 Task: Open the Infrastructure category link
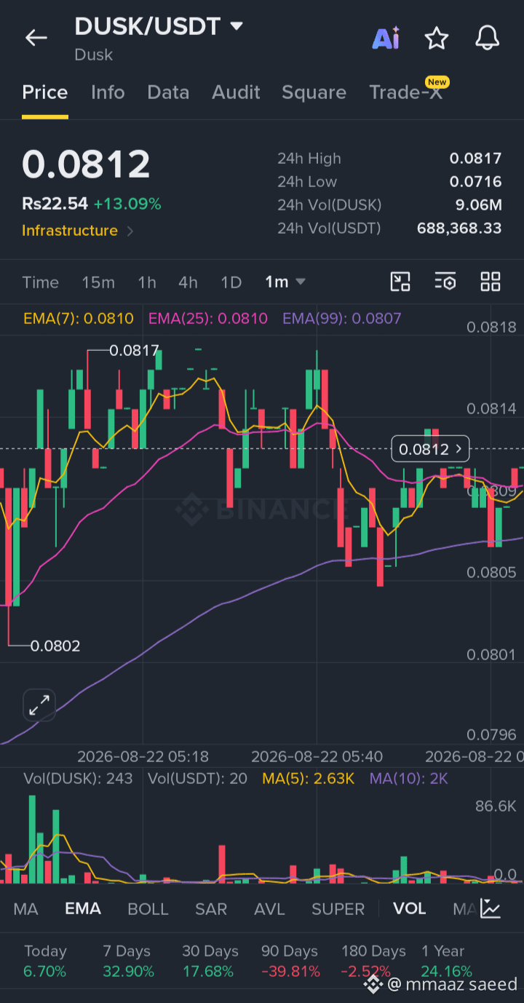78,231
